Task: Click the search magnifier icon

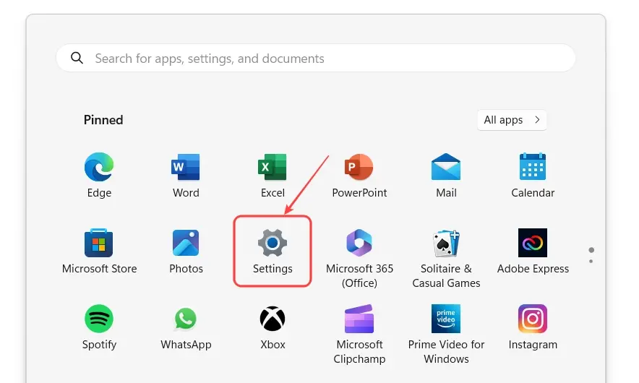Action: click(77, 58)
